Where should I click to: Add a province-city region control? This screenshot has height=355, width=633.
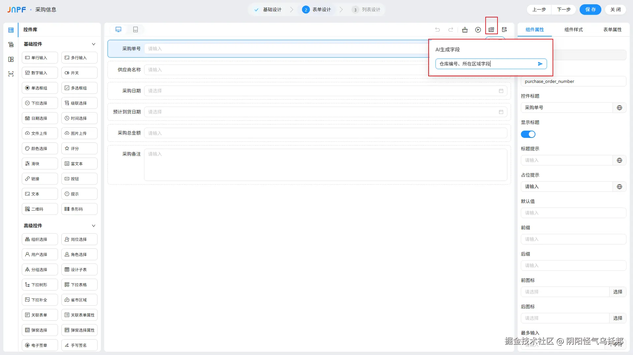coord(79,300)
